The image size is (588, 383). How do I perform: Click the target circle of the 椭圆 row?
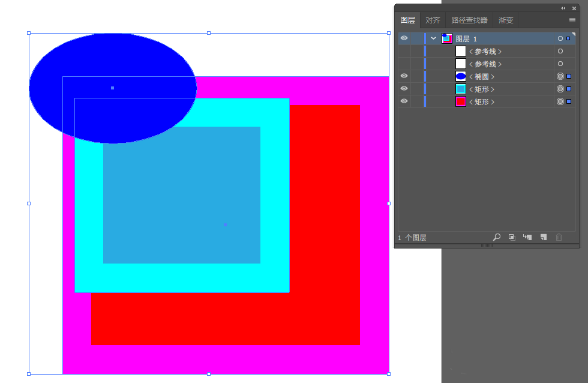pos(560,76)
